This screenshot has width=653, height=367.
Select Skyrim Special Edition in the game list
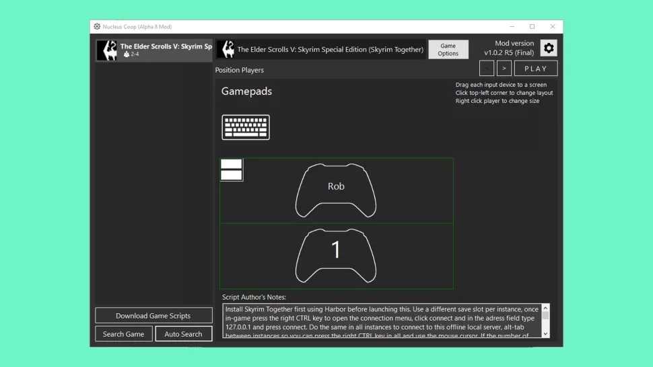coord(154,50)
